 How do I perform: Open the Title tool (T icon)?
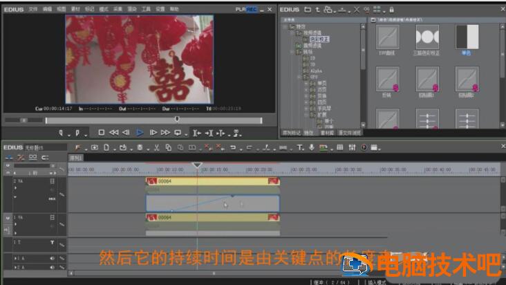pyautogui.click(x=299, y=147)
